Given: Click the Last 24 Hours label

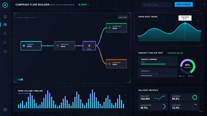Looking at the screenshot, I should pos(24,94).
